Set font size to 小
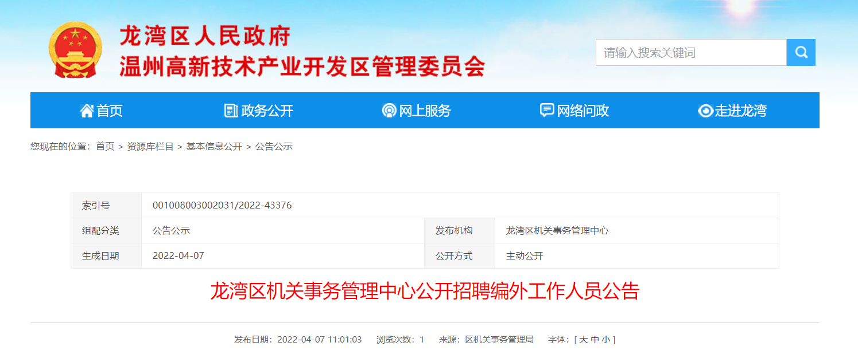 [x=606, y=340]
